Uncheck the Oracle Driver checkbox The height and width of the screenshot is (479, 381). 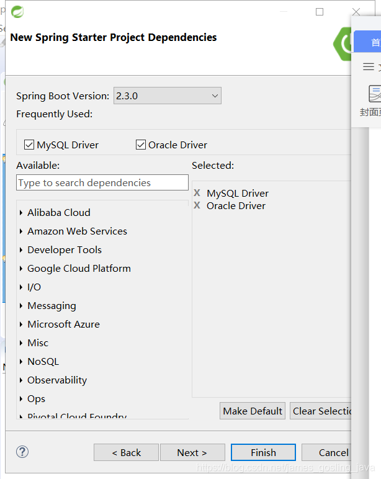click(140, 145)
